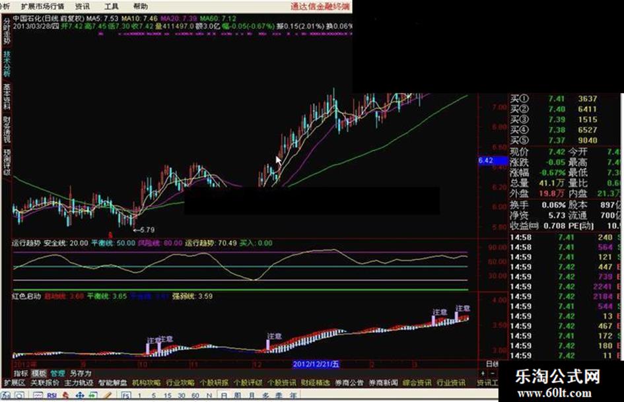
Task: Click the 买① bid row price 7.41
Action: [557, 98]
